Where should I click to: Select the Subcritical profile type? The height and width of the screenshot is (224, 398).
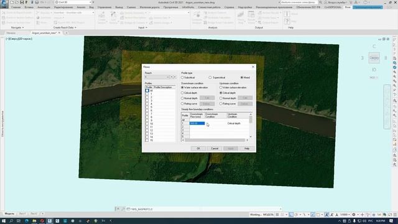tap(182, 77)
